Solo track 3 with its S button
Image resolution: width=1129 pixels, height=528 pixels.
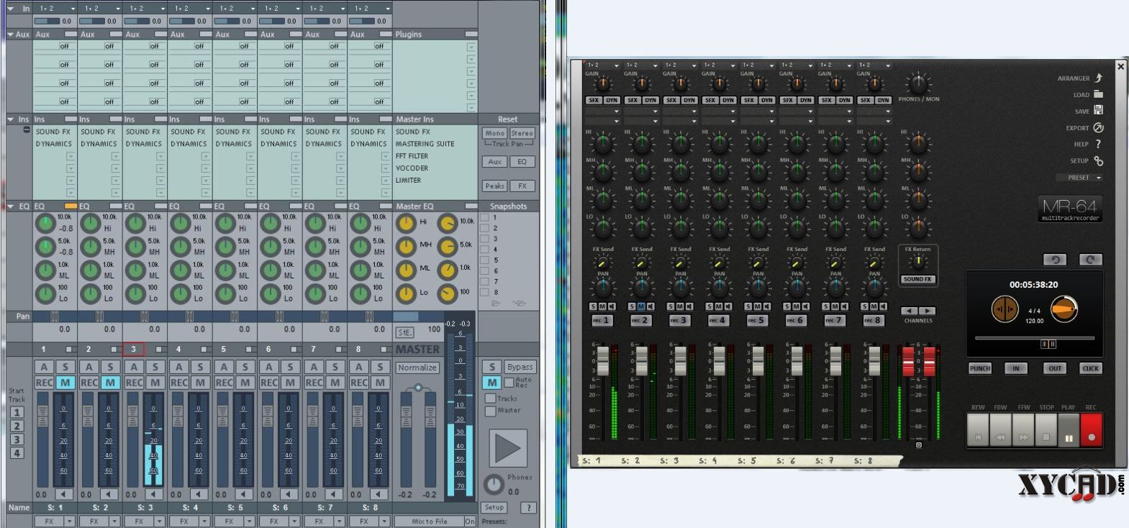coord(155,367)
